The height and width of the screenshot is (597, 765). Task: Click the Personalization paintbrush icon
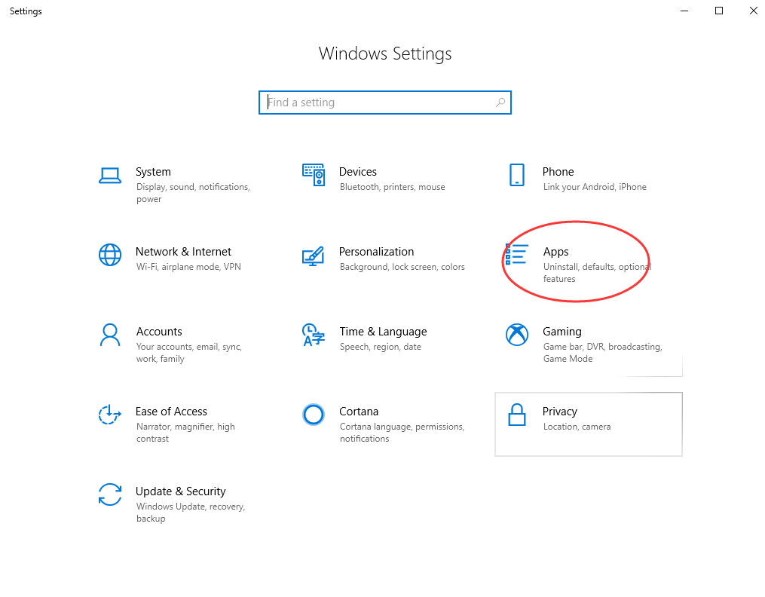tap(314, 256)
